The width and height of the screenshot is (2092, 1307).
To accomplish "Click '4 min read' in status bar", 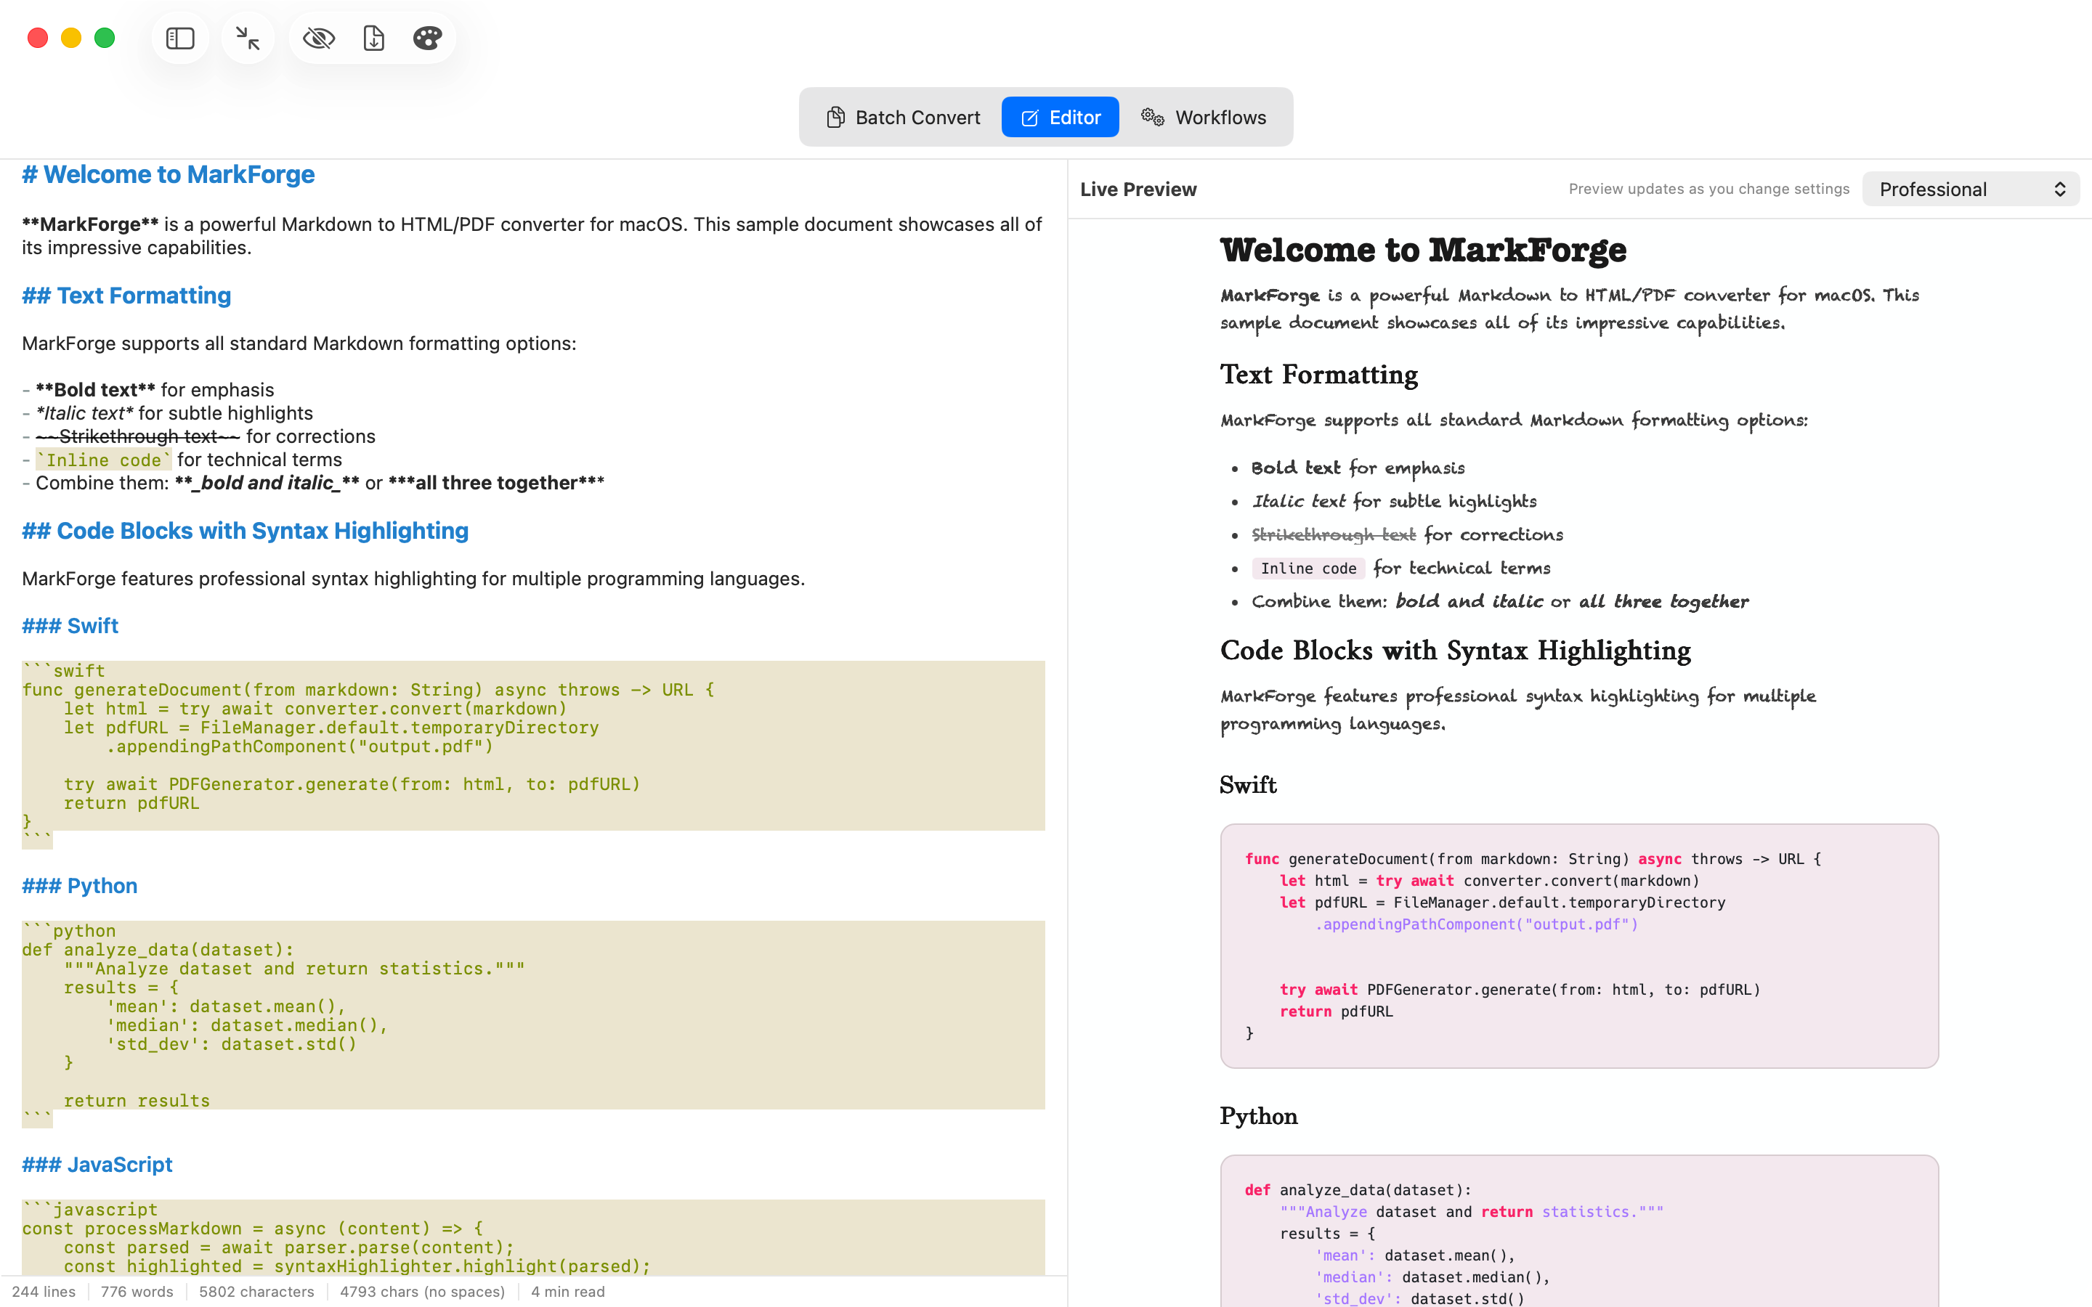I will (568, 1292).
